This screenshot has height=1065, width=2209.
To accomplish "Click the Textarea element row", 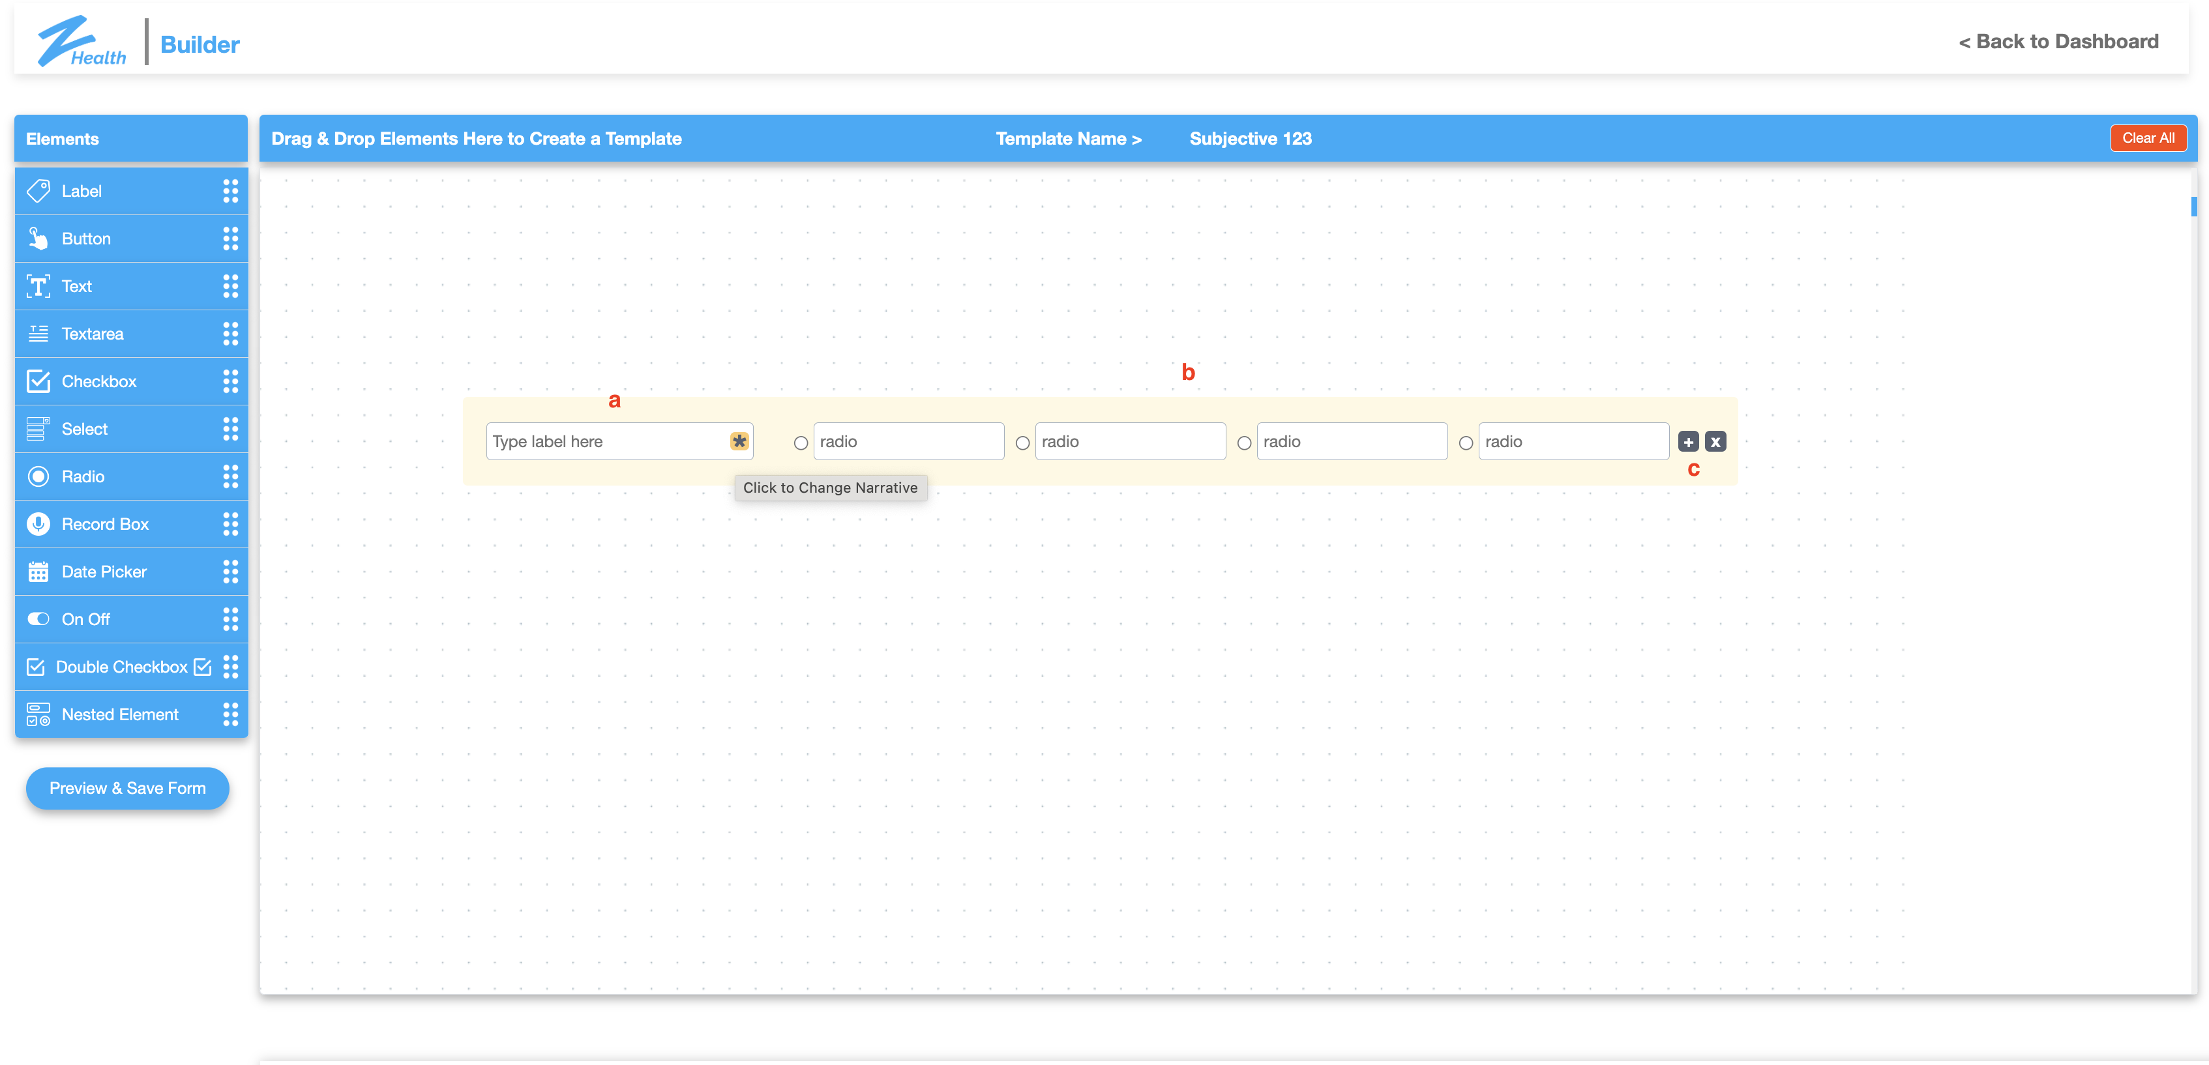I will coord(131,334).
